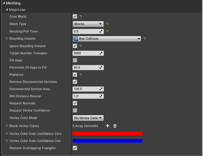Enable Request Vertex Confidence checkbox

pyautogui.click(x=75, y=110)
